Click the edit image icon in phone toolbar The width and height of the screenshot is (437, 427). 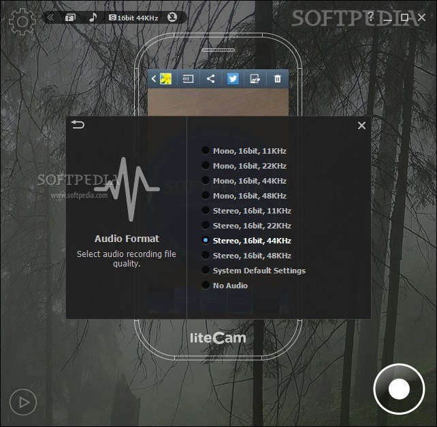(255, 79)
